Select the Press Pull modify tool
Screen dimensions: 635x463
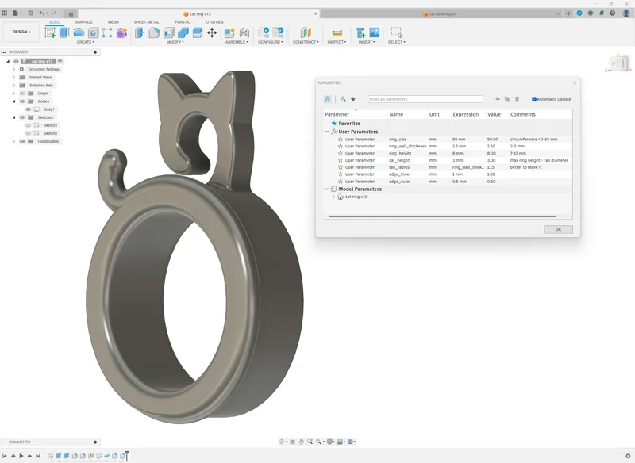140,33
